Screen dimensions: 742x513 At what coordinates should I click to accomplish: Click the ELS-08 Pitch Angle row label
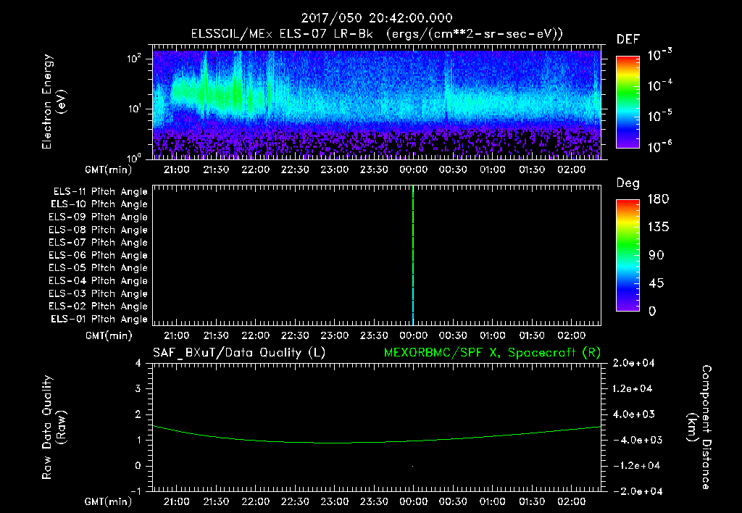coord(98,230)
